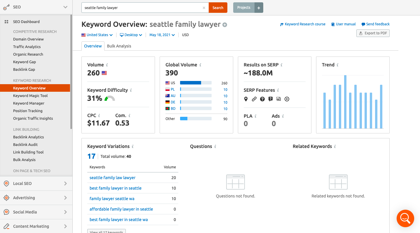Click the video SERP feature play icon
This screenshot has height=233, width=420.
(x=287, y=99)
